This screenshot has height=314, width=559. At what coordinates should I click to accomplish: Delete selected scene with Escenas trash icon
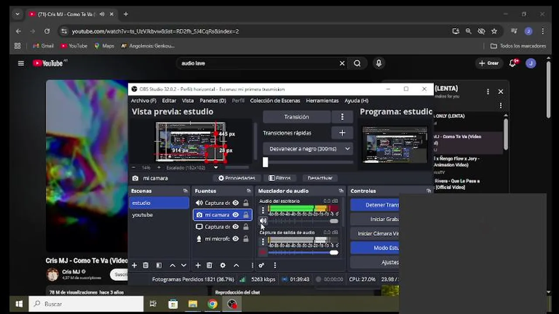pyautogui.click(x=146, y=265)
